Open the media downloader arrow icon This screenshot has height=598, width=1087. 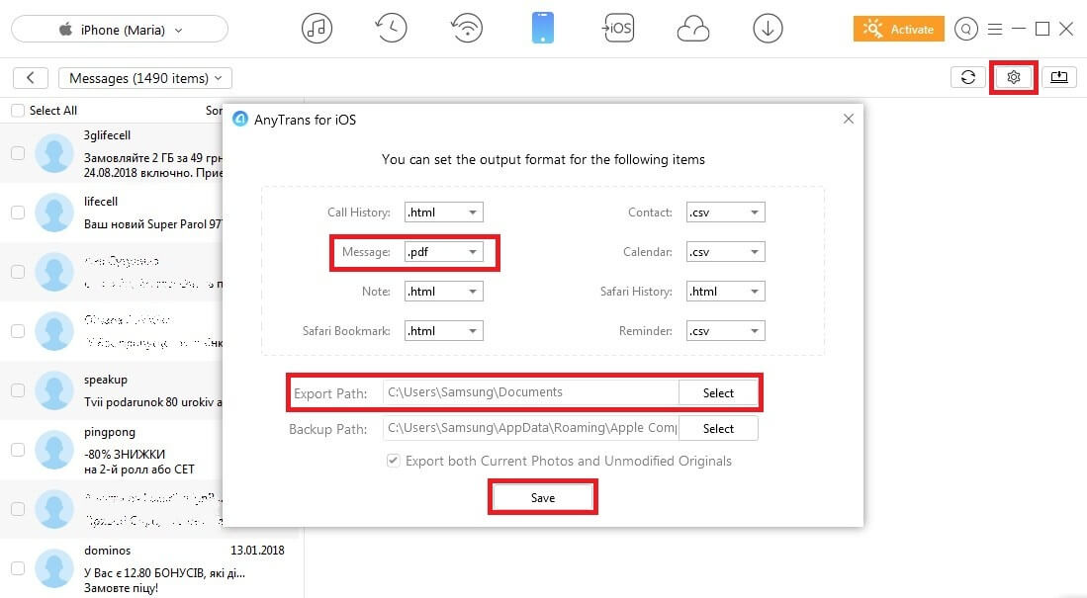768,29
